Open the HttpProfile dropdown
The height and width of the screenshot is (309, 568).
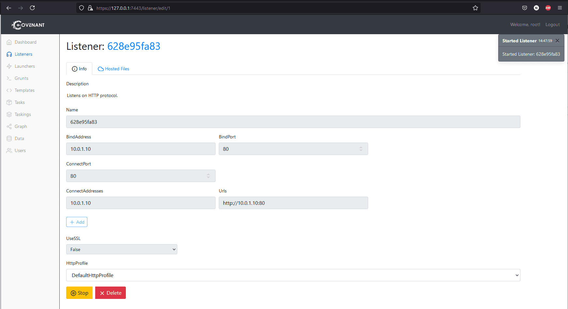point(293,275)
